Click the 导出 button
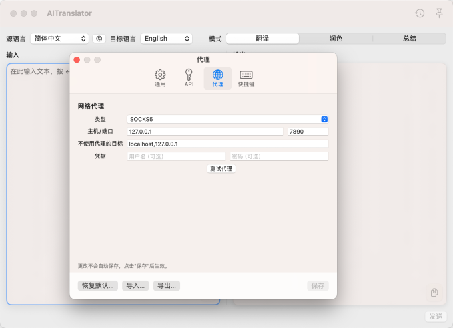The image size is (453, 328). coord(167,285)
